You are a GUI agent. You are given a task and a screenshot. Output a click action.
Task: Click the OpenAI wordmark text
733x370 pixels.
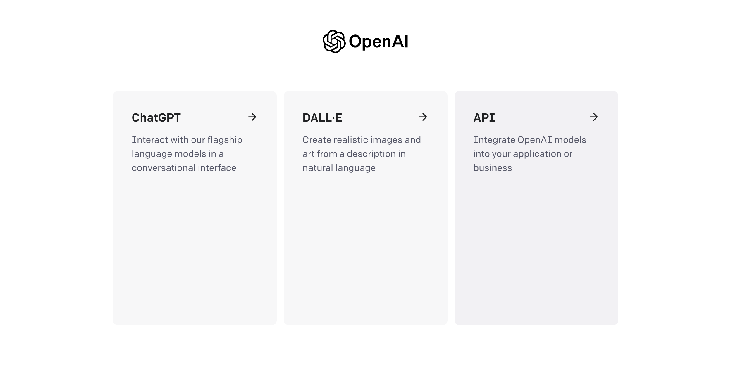(378, 42)
